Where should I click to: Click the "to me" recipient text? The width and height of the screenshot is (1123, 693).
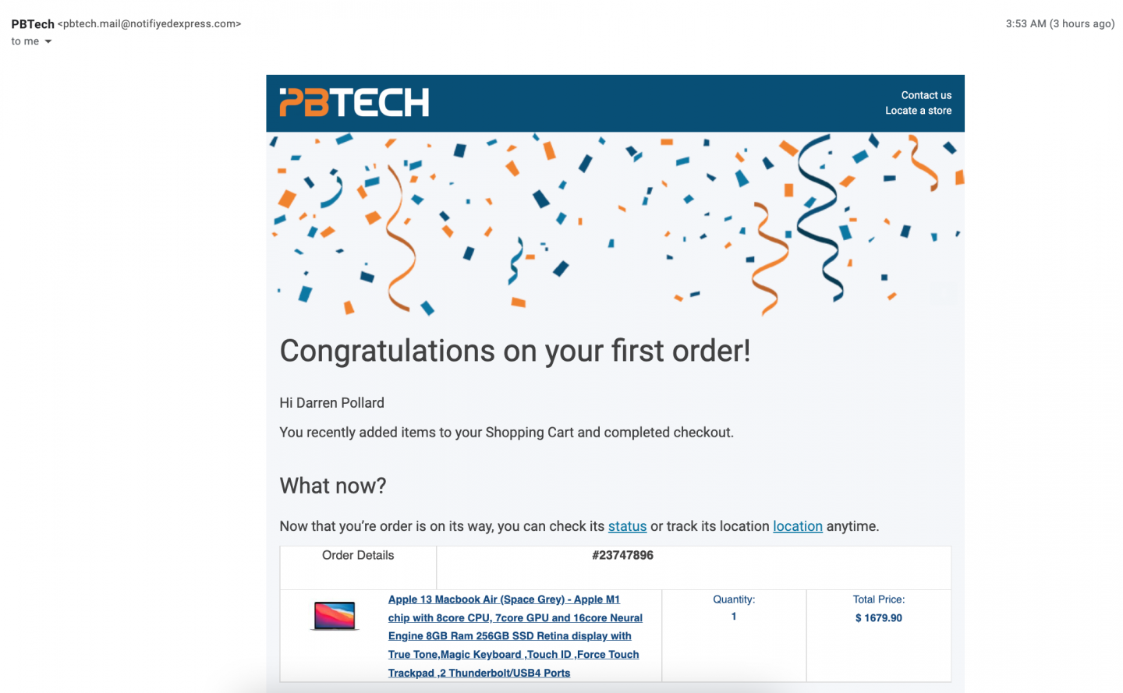[25, 41]
